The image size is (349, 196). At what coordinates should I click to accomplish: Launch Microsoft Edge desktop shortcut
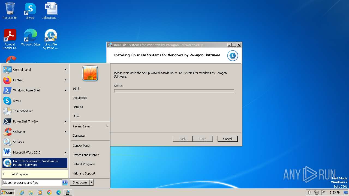click(x=30, y=38)
